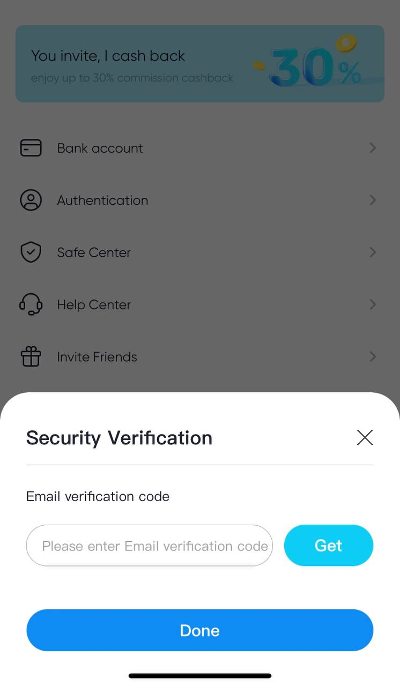
Task: Focus the Email verification code field
Action: (149, 546)
